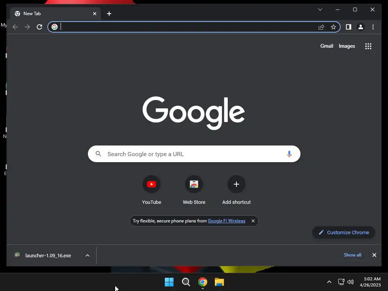Expand the options arrow for launcher-1.09_16.exe
388x291 pixels.
88,255
